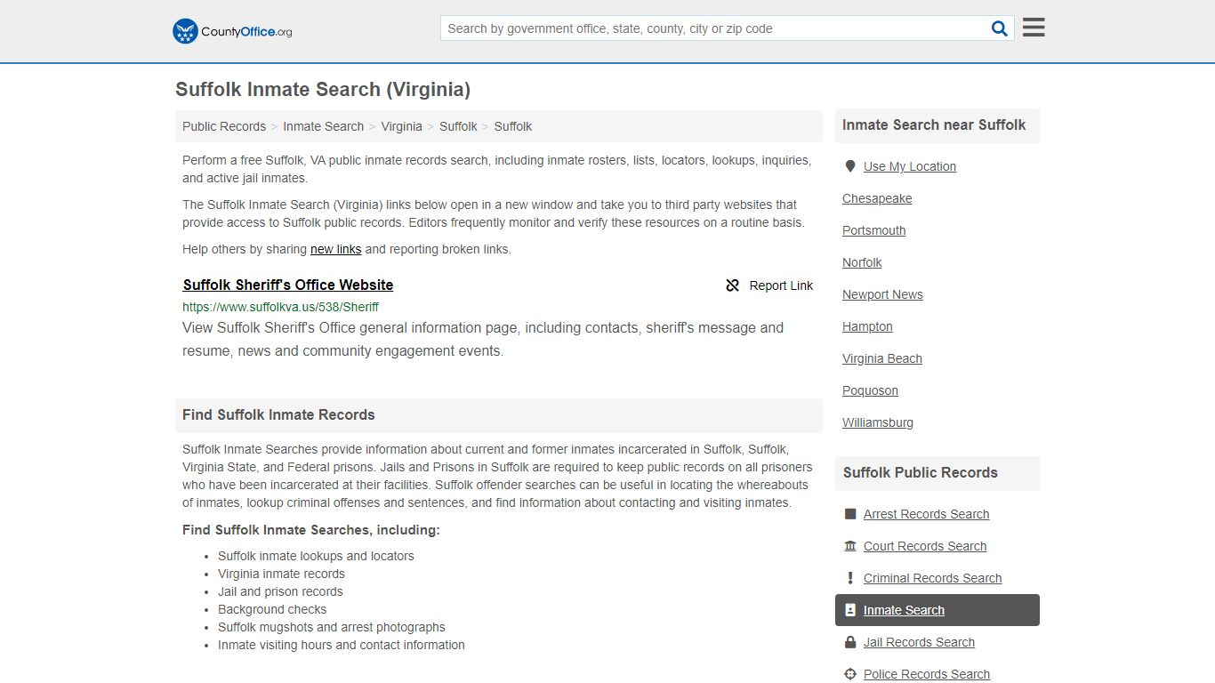Click the new links hyperlink
1215x683 pixels.
(x=335, y=249)
